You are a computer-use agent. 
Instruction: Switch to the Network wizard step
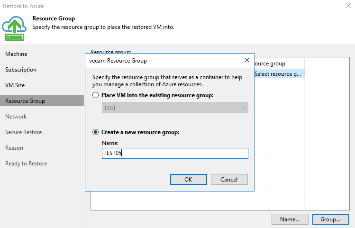click(x=16, y=117)
